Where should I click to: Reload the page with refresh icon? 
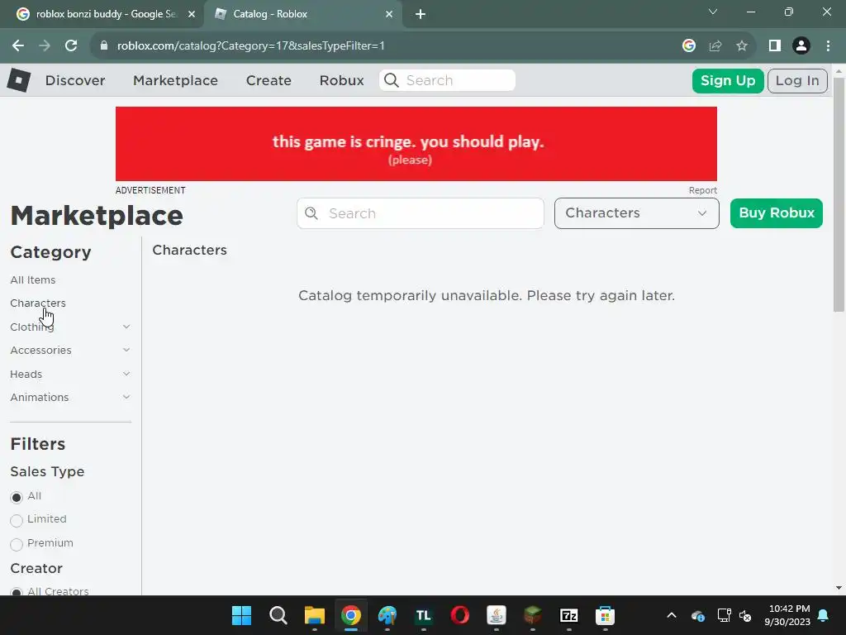pos(71,46)
